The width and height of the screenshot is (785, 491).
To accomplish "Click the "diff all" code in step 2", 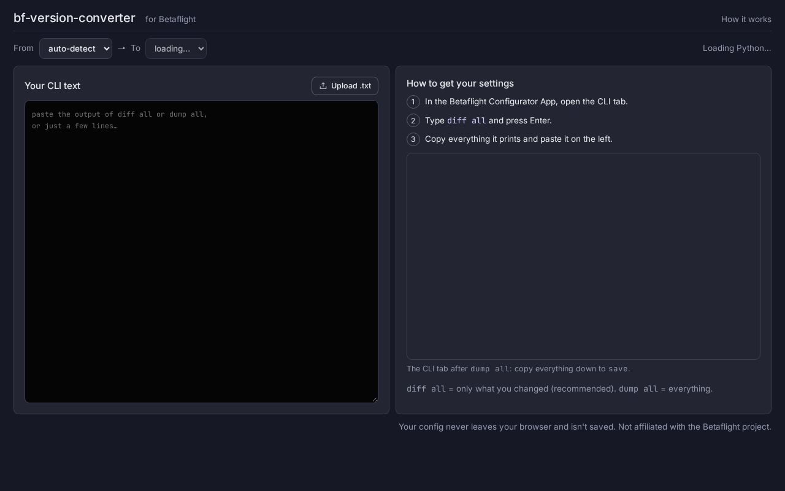I will pos(467,121).
